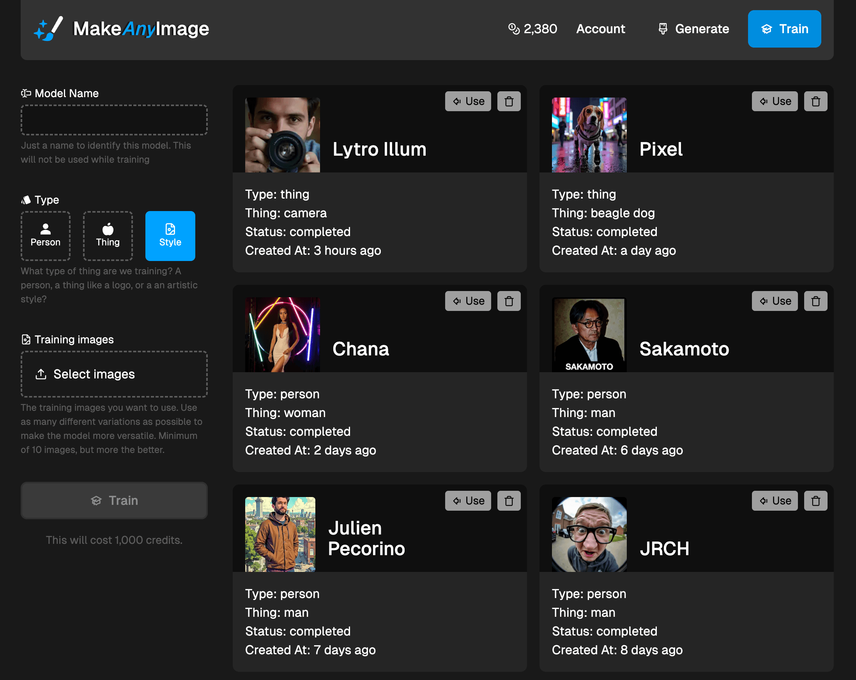Click the Pixel title text
Screen dimensions: 856x680
661,149
